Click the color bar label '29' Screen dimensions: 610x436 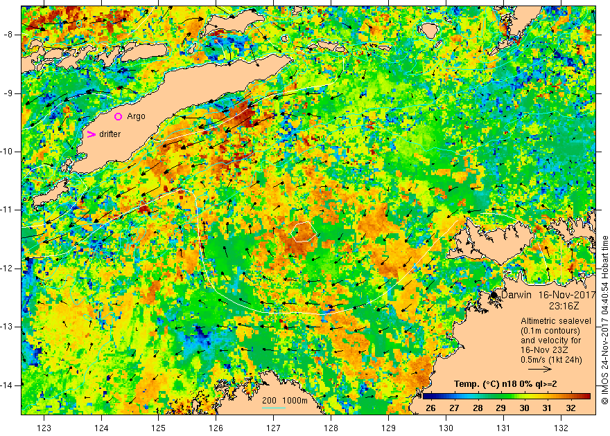(x=500, y=408)
